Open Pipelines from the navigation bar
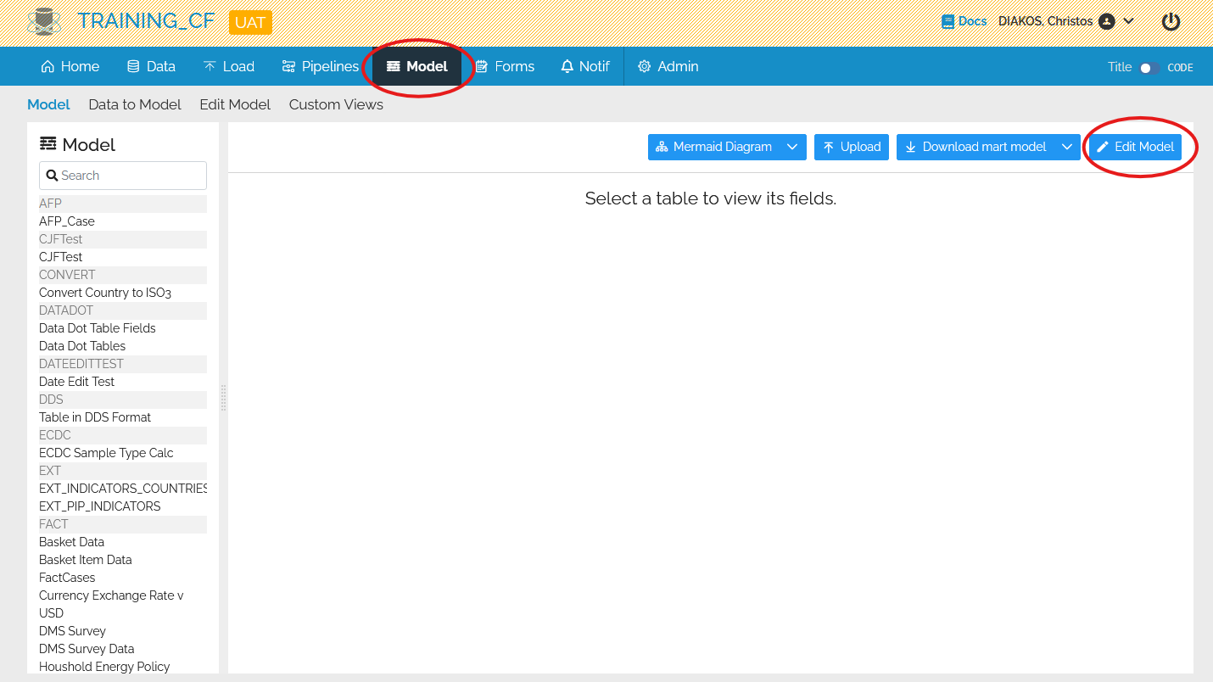Viewport: 1213px width, 682px height. [x=321, y=66]
